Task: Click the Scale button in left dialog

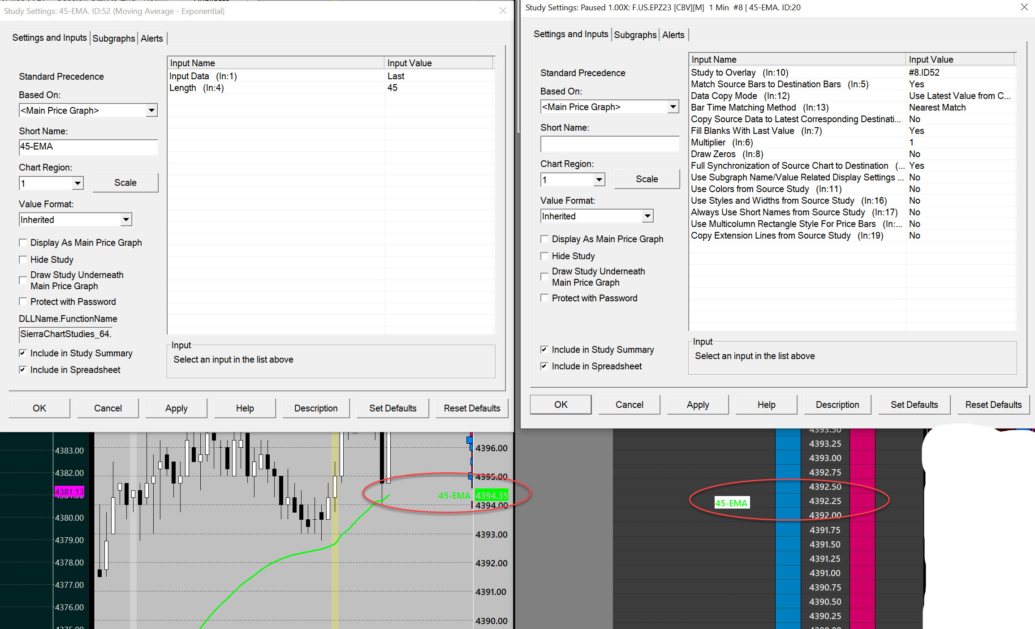Action: [x=125, y=183]
